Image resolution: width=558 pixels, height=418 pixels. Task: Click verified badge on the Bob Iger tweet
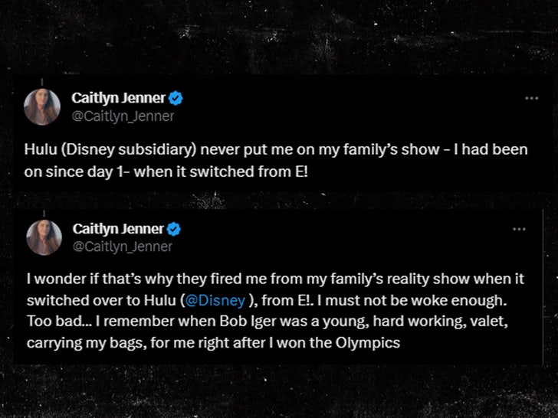(x=176, y=229)
